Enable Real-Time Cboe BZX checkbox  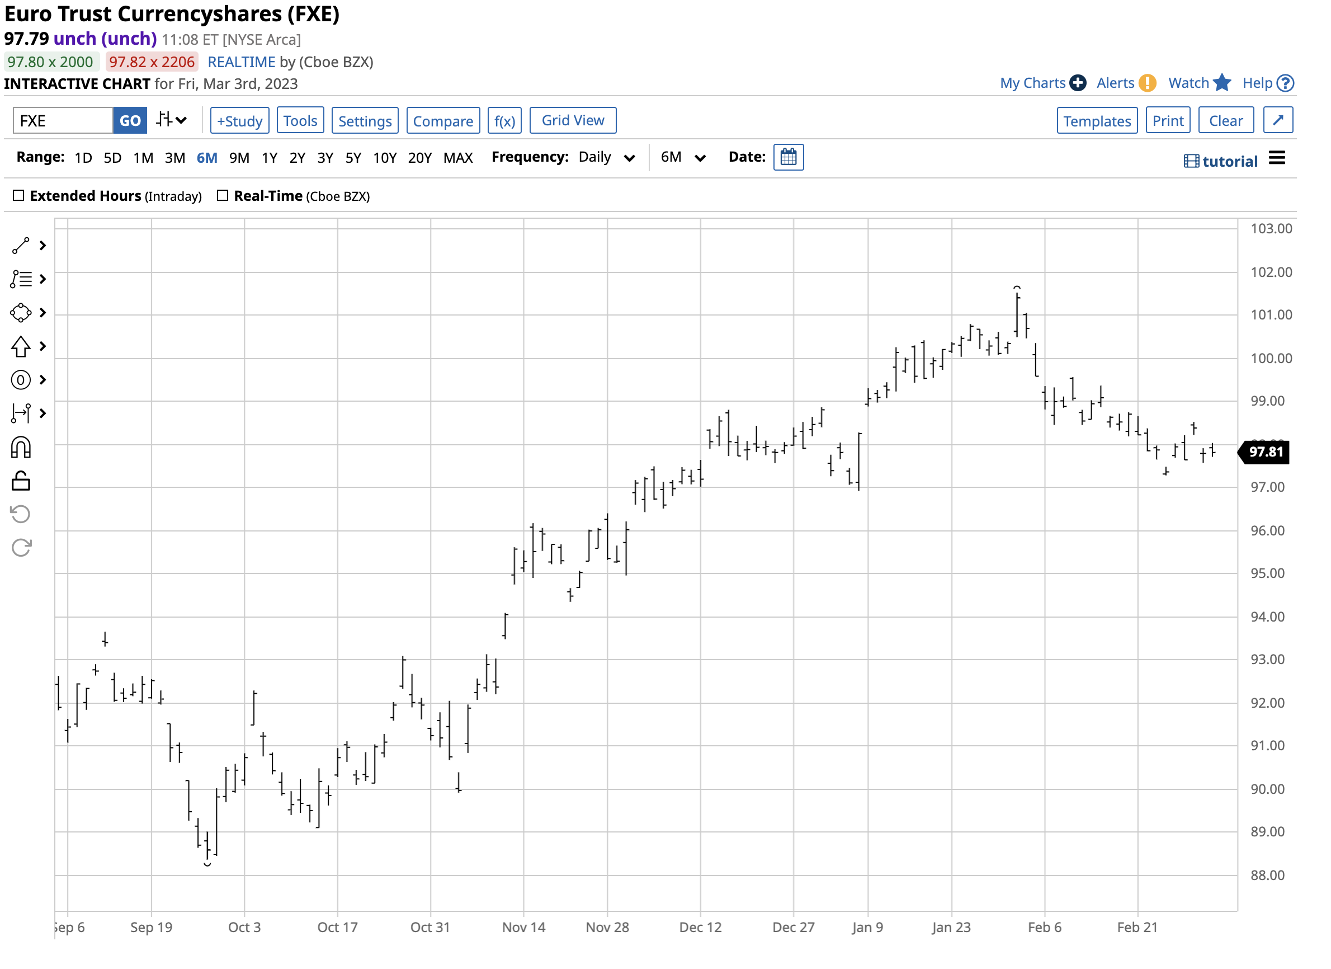(x=223, y=196)
